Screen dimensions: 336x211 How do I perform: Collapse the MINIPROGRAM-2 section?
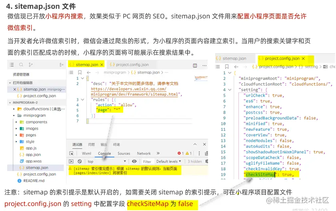(x=10, y=103)
